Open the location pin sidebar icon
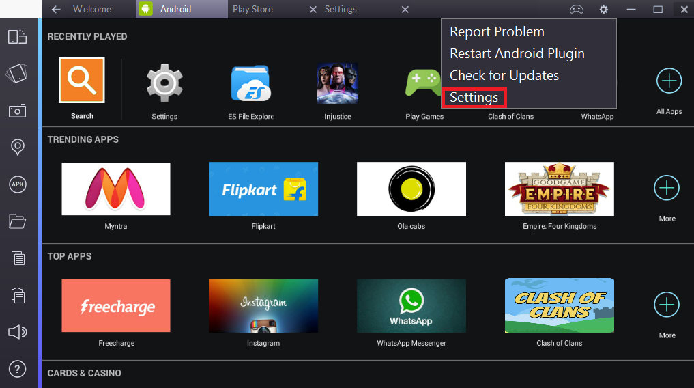This screenshot has width=694, height=388. coord(17,147)
